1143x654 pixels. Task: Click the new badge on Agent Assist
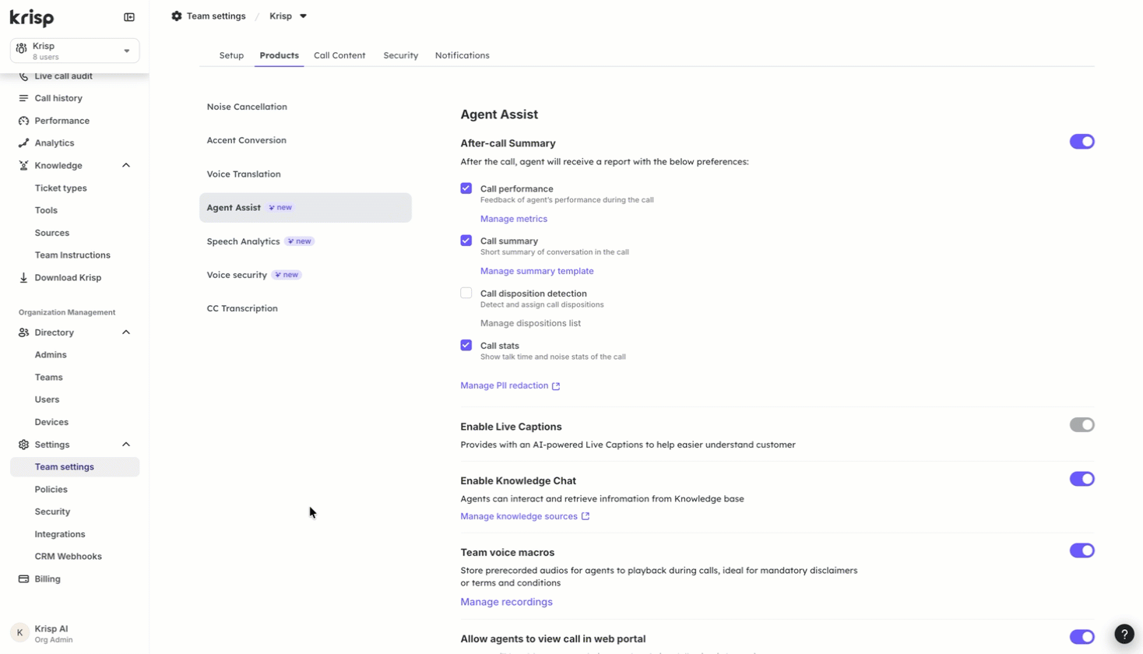280,208
